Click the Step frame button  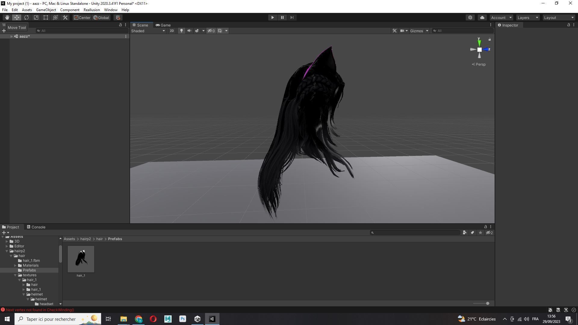pos(292,17)
